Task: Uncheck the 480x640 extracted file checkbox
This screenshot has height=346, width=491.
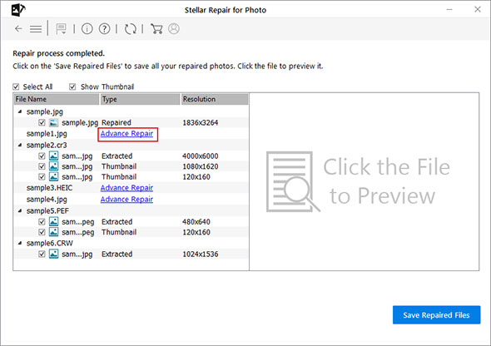Action: click(42, 222)
